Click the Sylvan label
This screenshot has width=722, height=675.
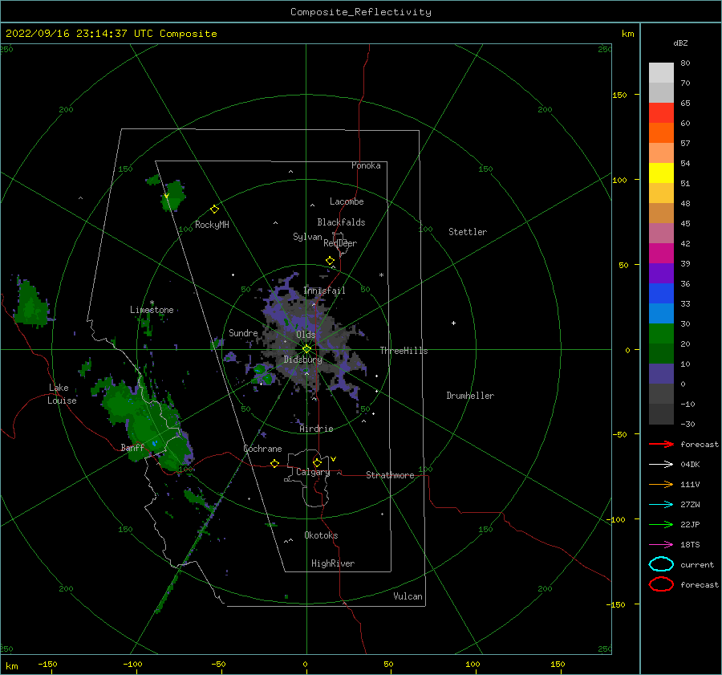307,237
